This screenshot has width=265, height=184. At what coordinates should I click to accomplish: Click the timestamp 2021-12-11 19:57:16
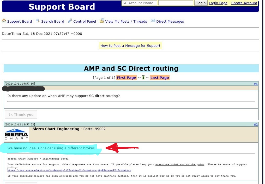click(20, 84)
